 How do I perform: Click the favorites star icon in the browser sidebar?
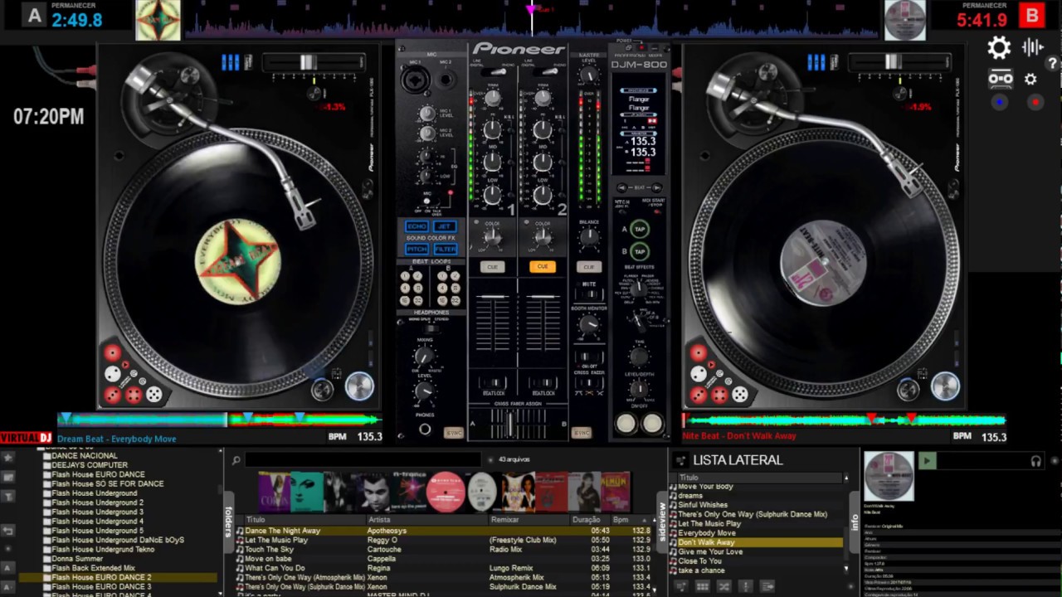(x=7, y=458)
